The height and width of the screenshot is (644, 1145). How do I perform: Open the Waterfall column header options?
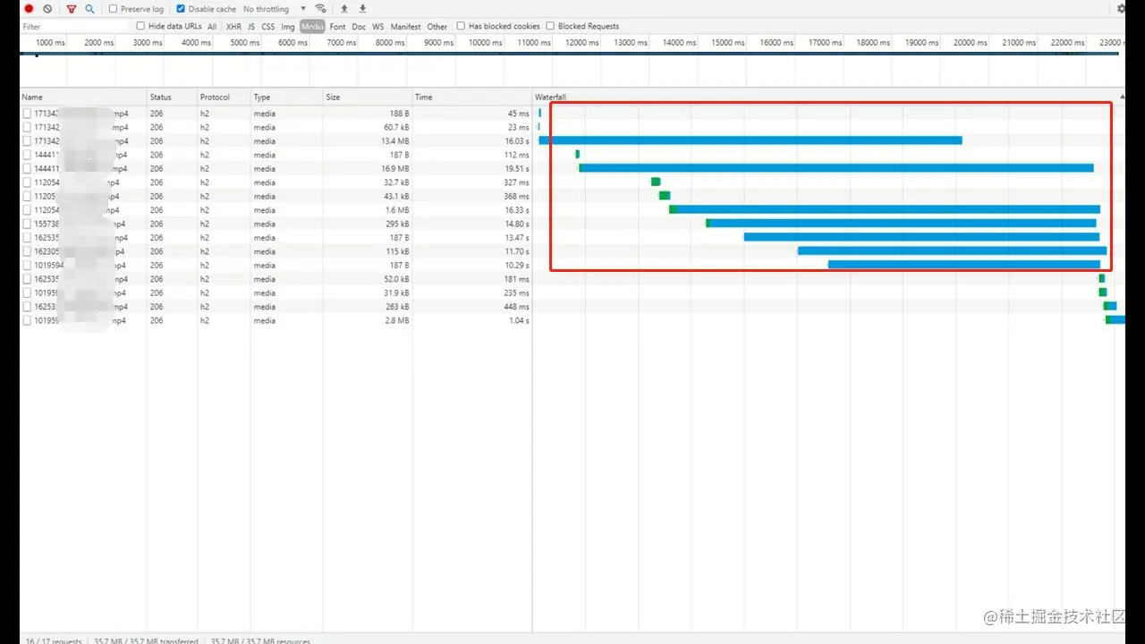pyautogui.click(x=829, y=97)
